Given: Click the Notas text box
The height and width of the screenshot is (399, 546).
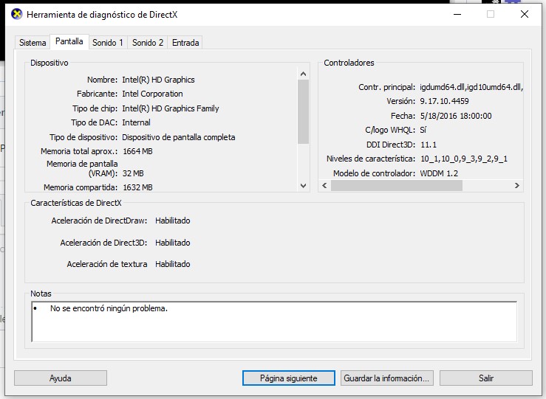Looking at the screenshot, I should pyautogui.click(x=274, y=322).
